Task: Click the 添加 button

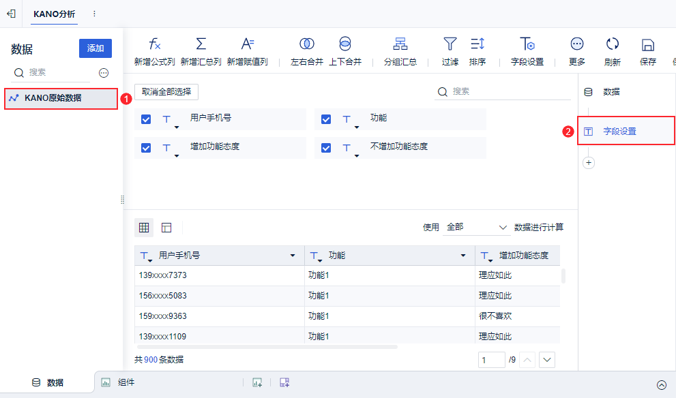Action: click(x=95, y=48)
